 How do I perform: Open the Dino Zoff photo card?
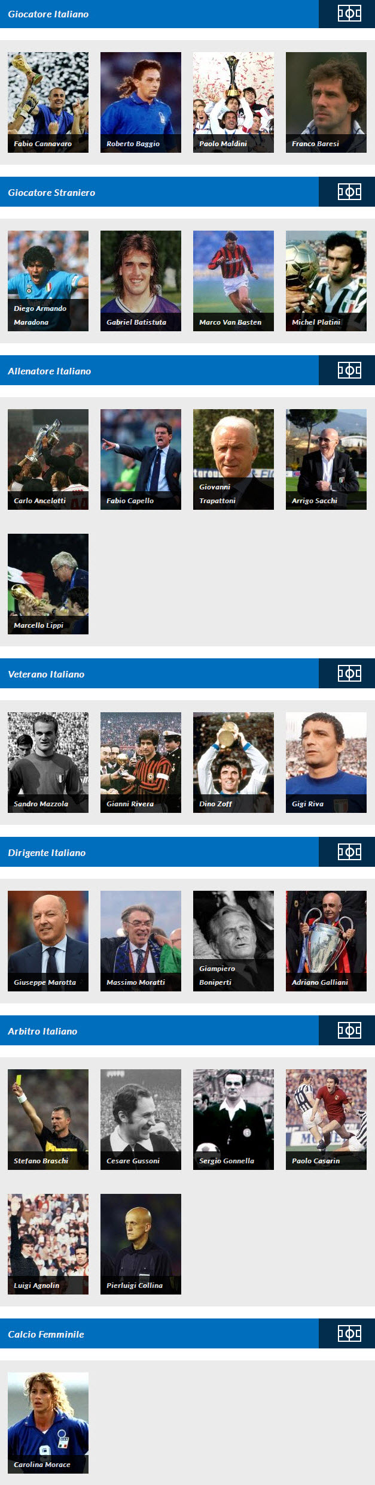pos(233,763)
